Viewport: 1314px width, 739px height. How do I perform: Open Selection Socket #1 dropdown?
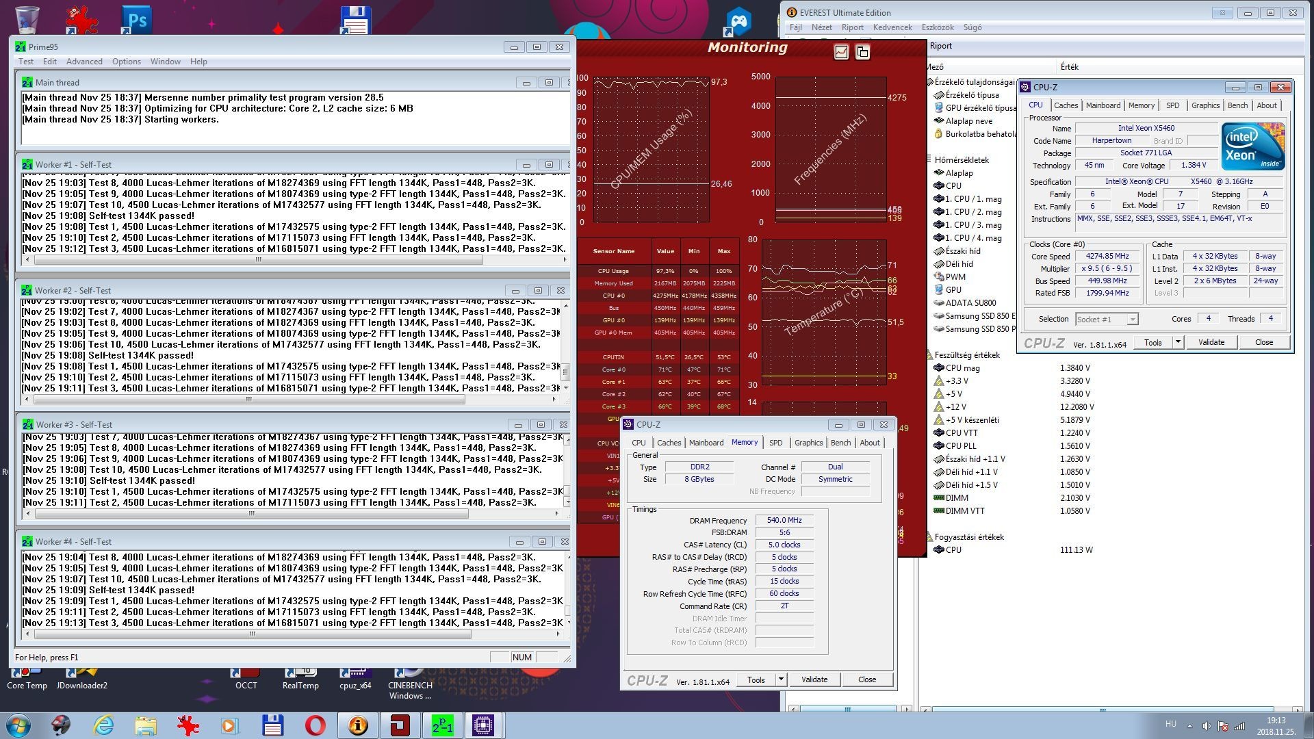pyautogui.click(x=1133, y=320)
